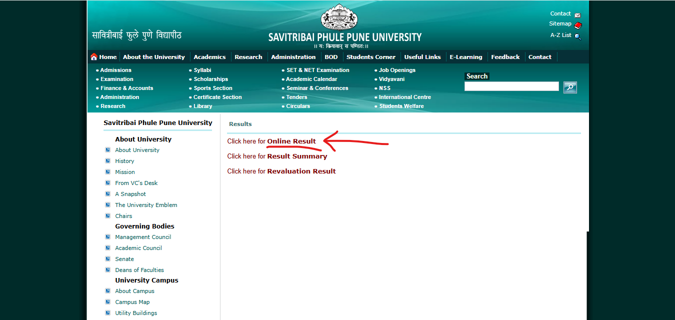
Task: Open Academic Council sidebar link
Action: 138,248
